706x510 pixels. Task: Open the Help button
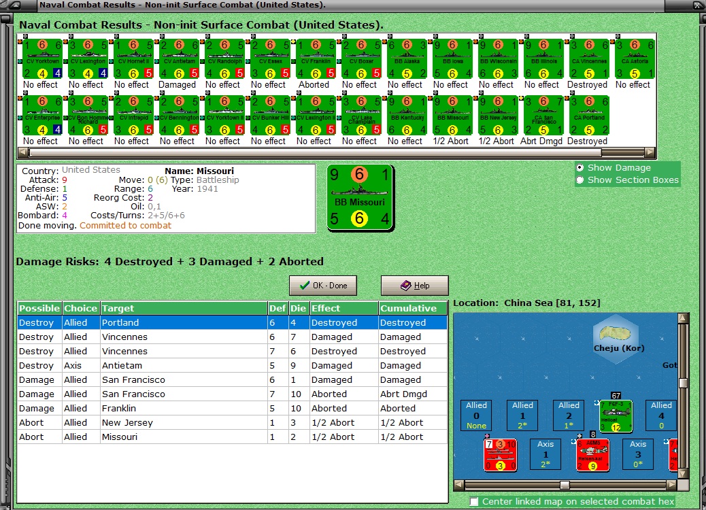pos(415,286)
